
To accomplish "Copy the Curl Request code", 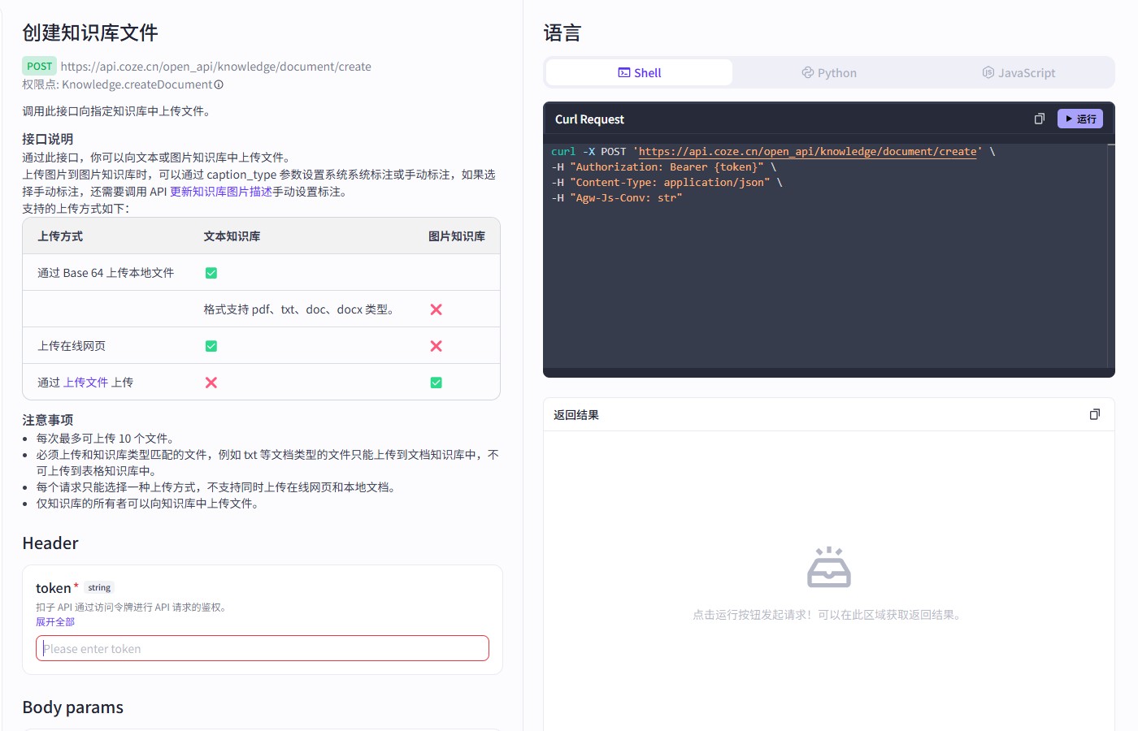I will click(x=1039, y=119).
